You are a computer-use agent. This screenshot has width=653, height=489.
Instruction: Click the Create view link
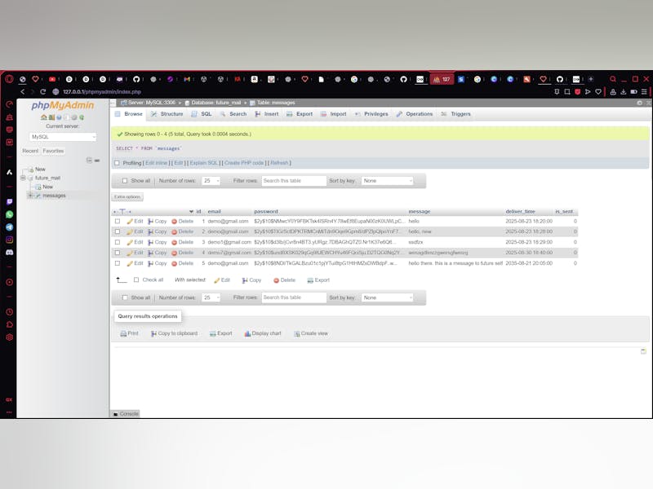pos(311,333)
